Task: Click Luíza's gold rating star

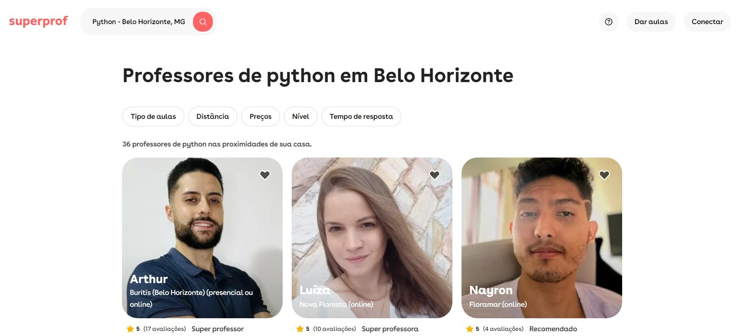Action: (x=300, y=328)
